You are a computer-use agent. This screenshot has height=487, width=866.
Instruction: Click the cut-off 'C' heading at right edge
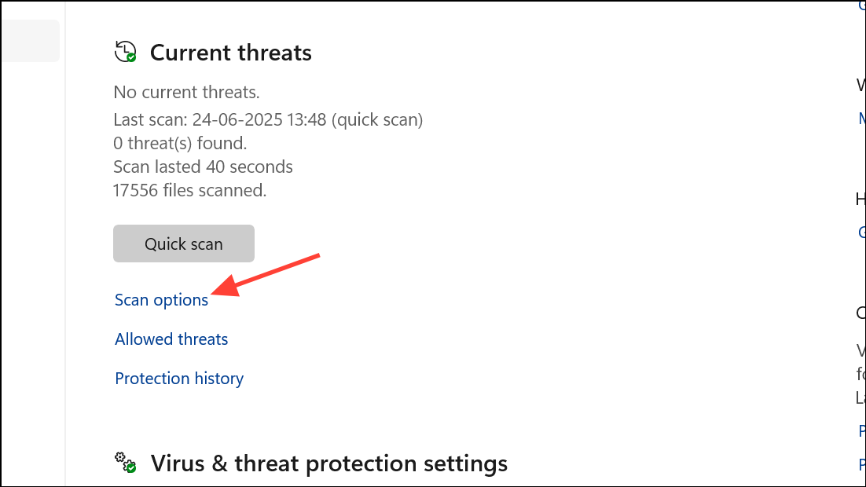(861, 313)
